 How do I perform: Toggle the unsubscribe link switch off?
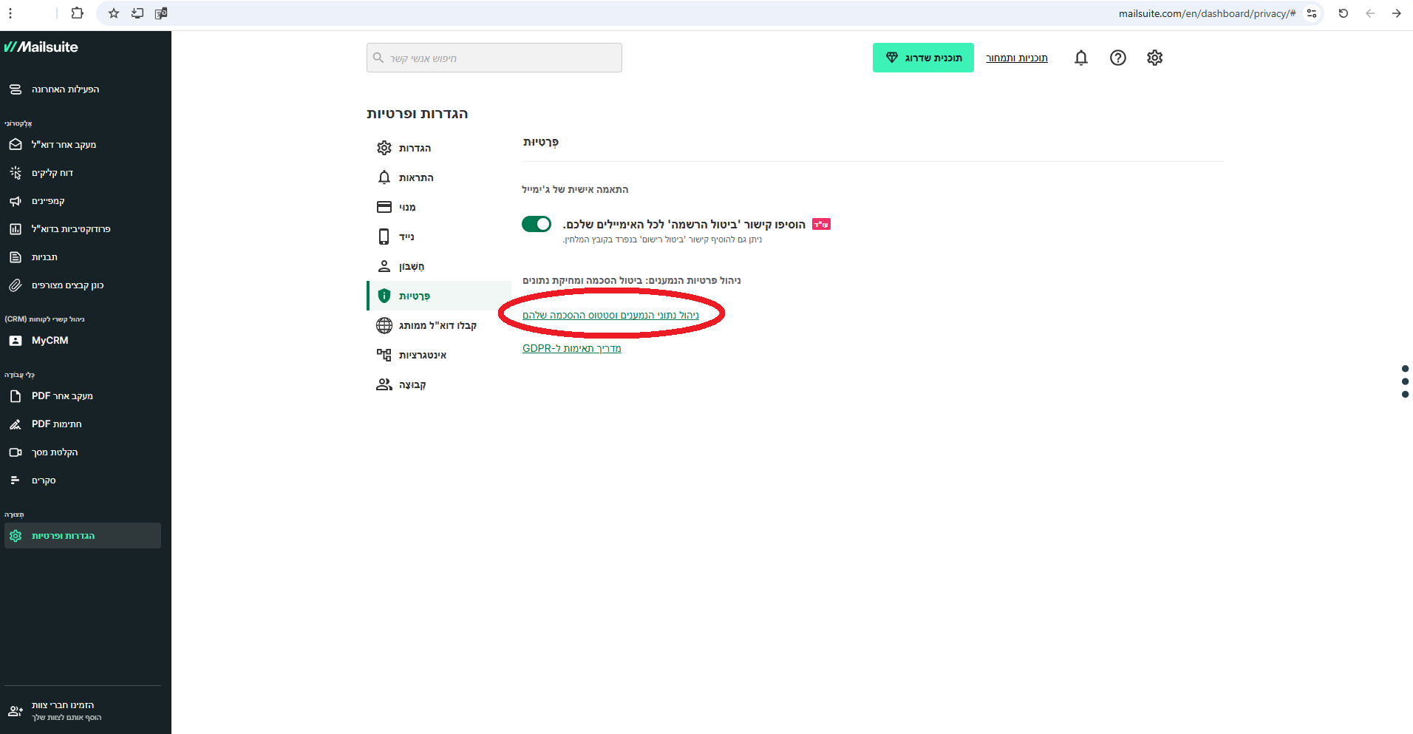[x=537, y=224]
